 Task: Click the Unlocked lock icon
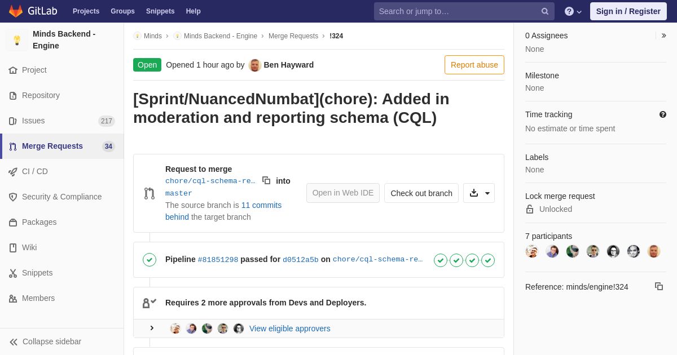coord(530,209)
